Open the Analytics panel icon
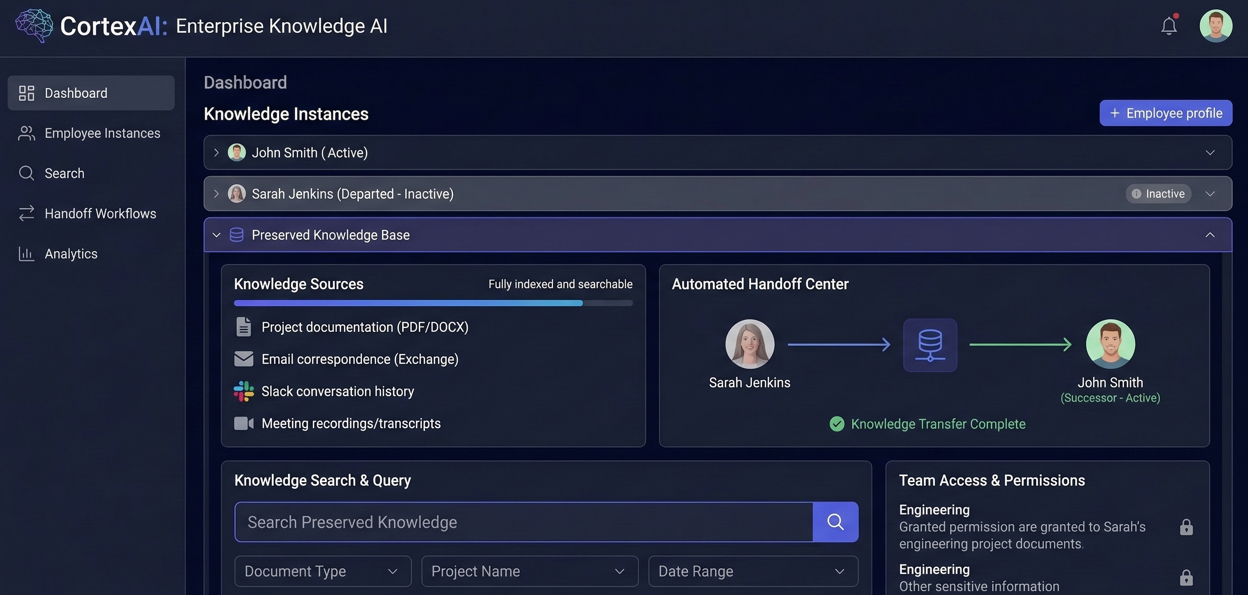 click(x=26, y=253)
